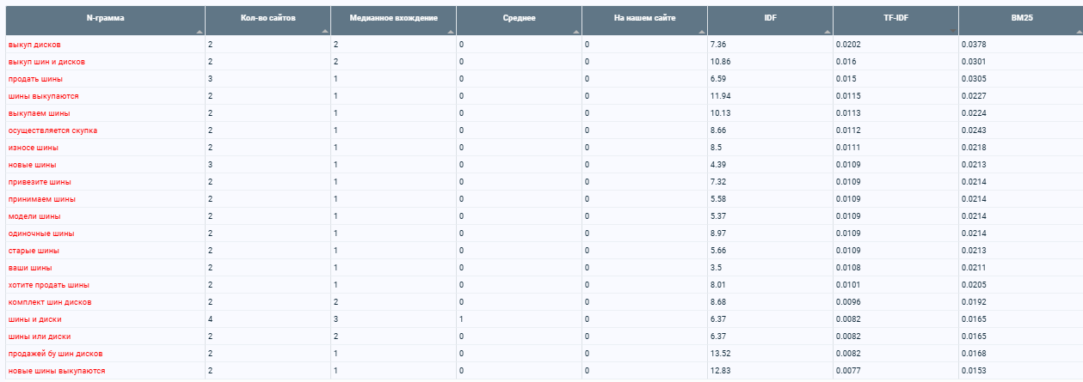Click the sort arrow in Среднее column
The height and width of the screenshot is (382, 1083).
(x=575, y=30)
